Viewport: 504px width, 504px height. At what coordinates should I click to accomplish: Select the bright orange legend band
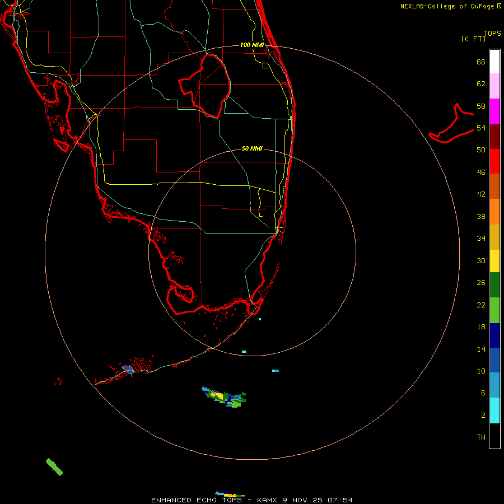click(494, 212)
